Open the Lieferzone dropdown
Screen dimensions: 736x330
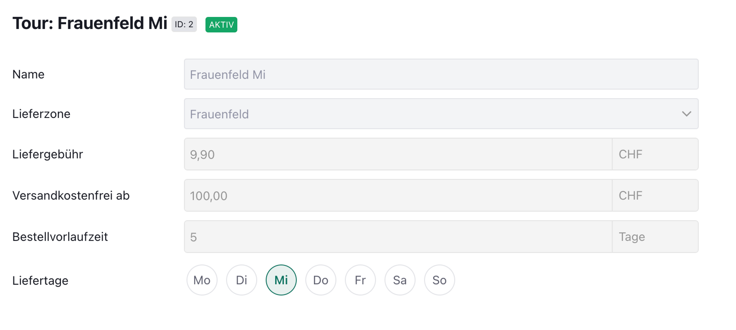click(x=434, y=114)
